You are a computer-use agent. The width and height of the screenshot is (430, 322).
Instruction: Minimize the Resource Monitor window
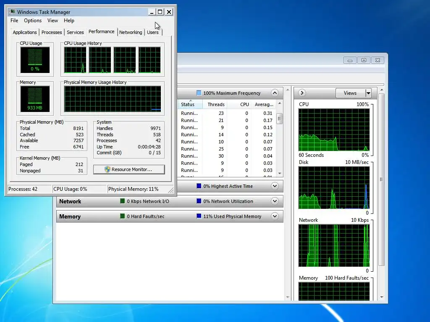[x=350, y=60]
